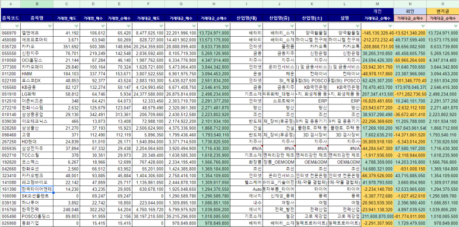Select the cell containing 이오테크닉스

pos(37,121)
